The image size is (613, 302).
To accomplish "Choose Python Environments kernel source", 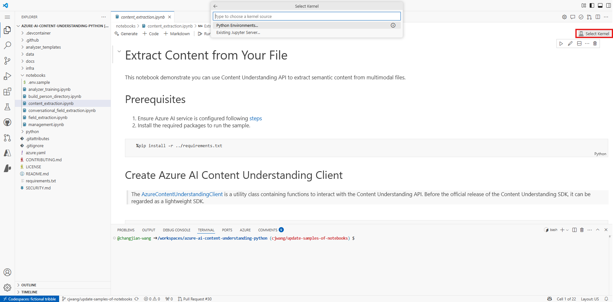I will coord(237,26).
